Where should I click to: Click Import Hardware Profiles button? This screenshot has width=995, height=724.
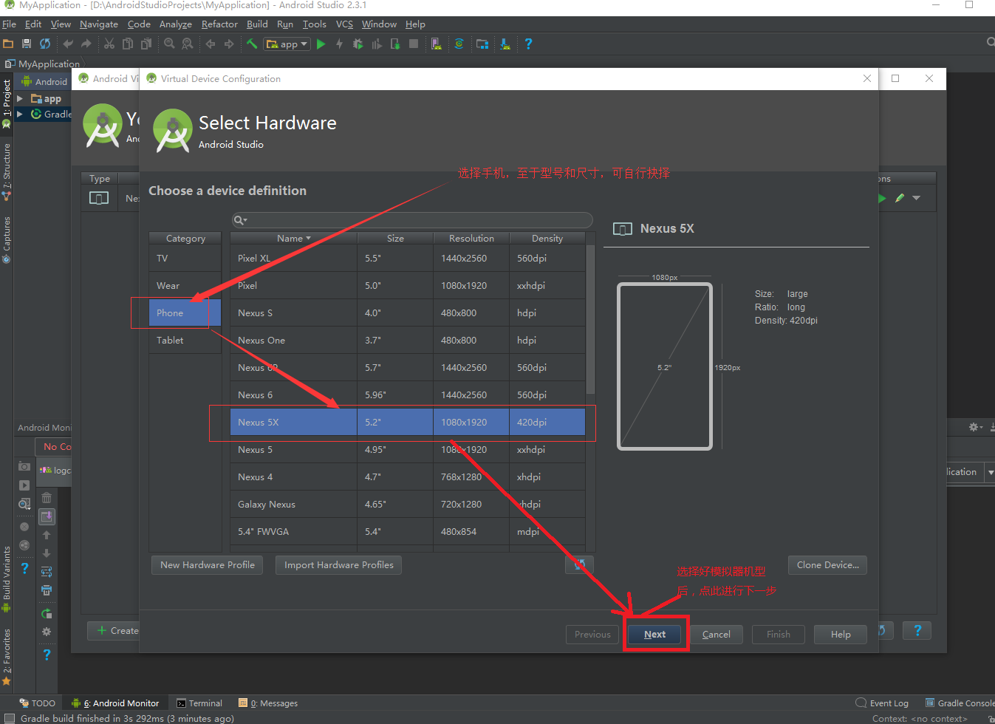point(339,564)
